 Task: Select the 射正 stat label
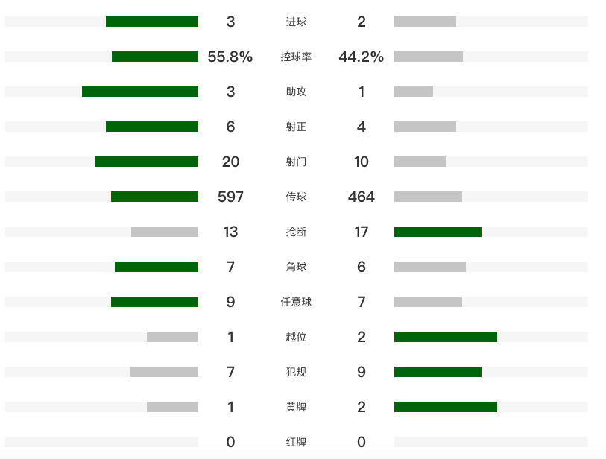click(x=296, y=127)
